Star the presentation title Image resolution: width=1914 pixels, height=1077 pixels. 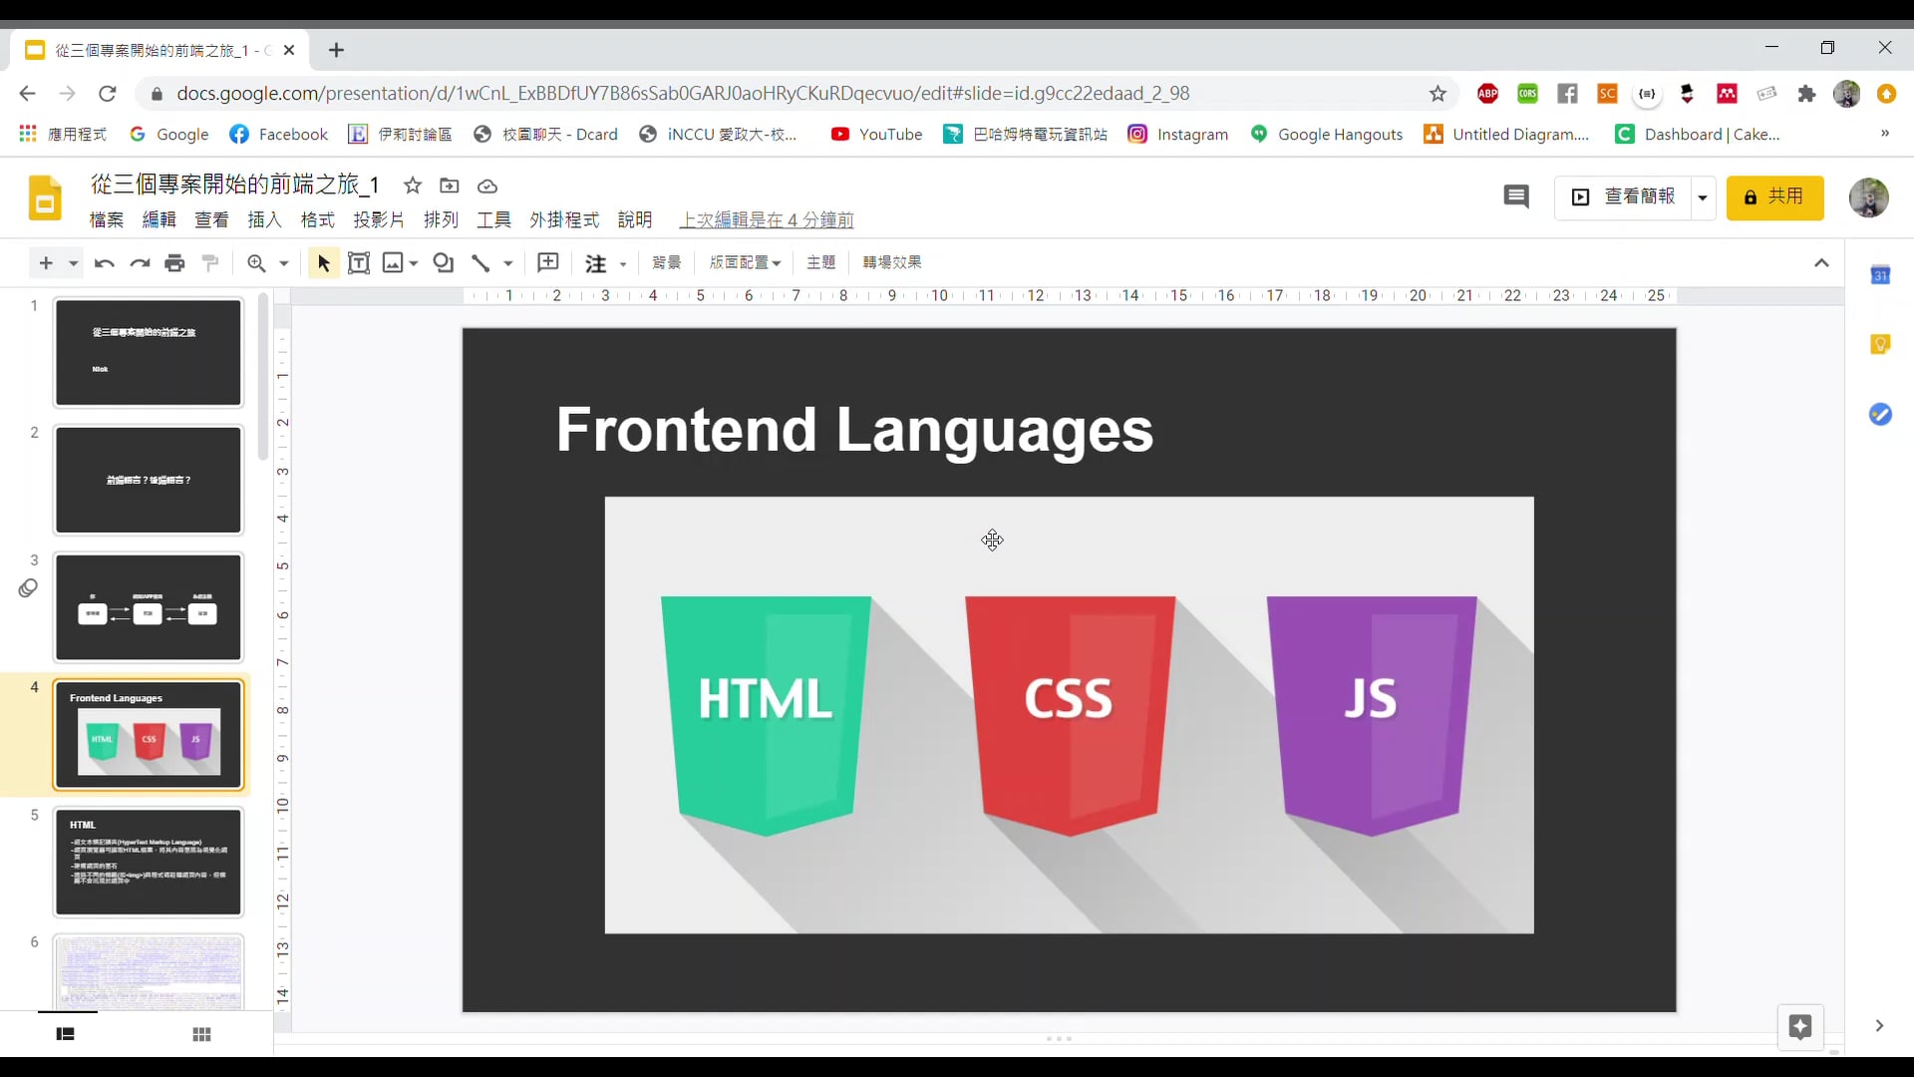(x=413, y=185)
